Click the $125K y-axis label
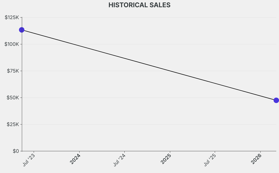 click(x=12, y=17)
